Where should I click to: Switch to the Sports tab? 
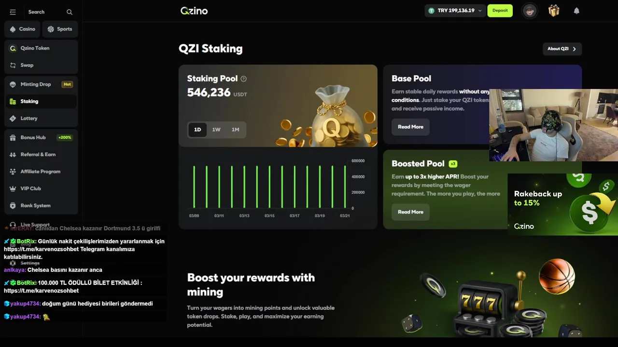(x=60, y=29)
